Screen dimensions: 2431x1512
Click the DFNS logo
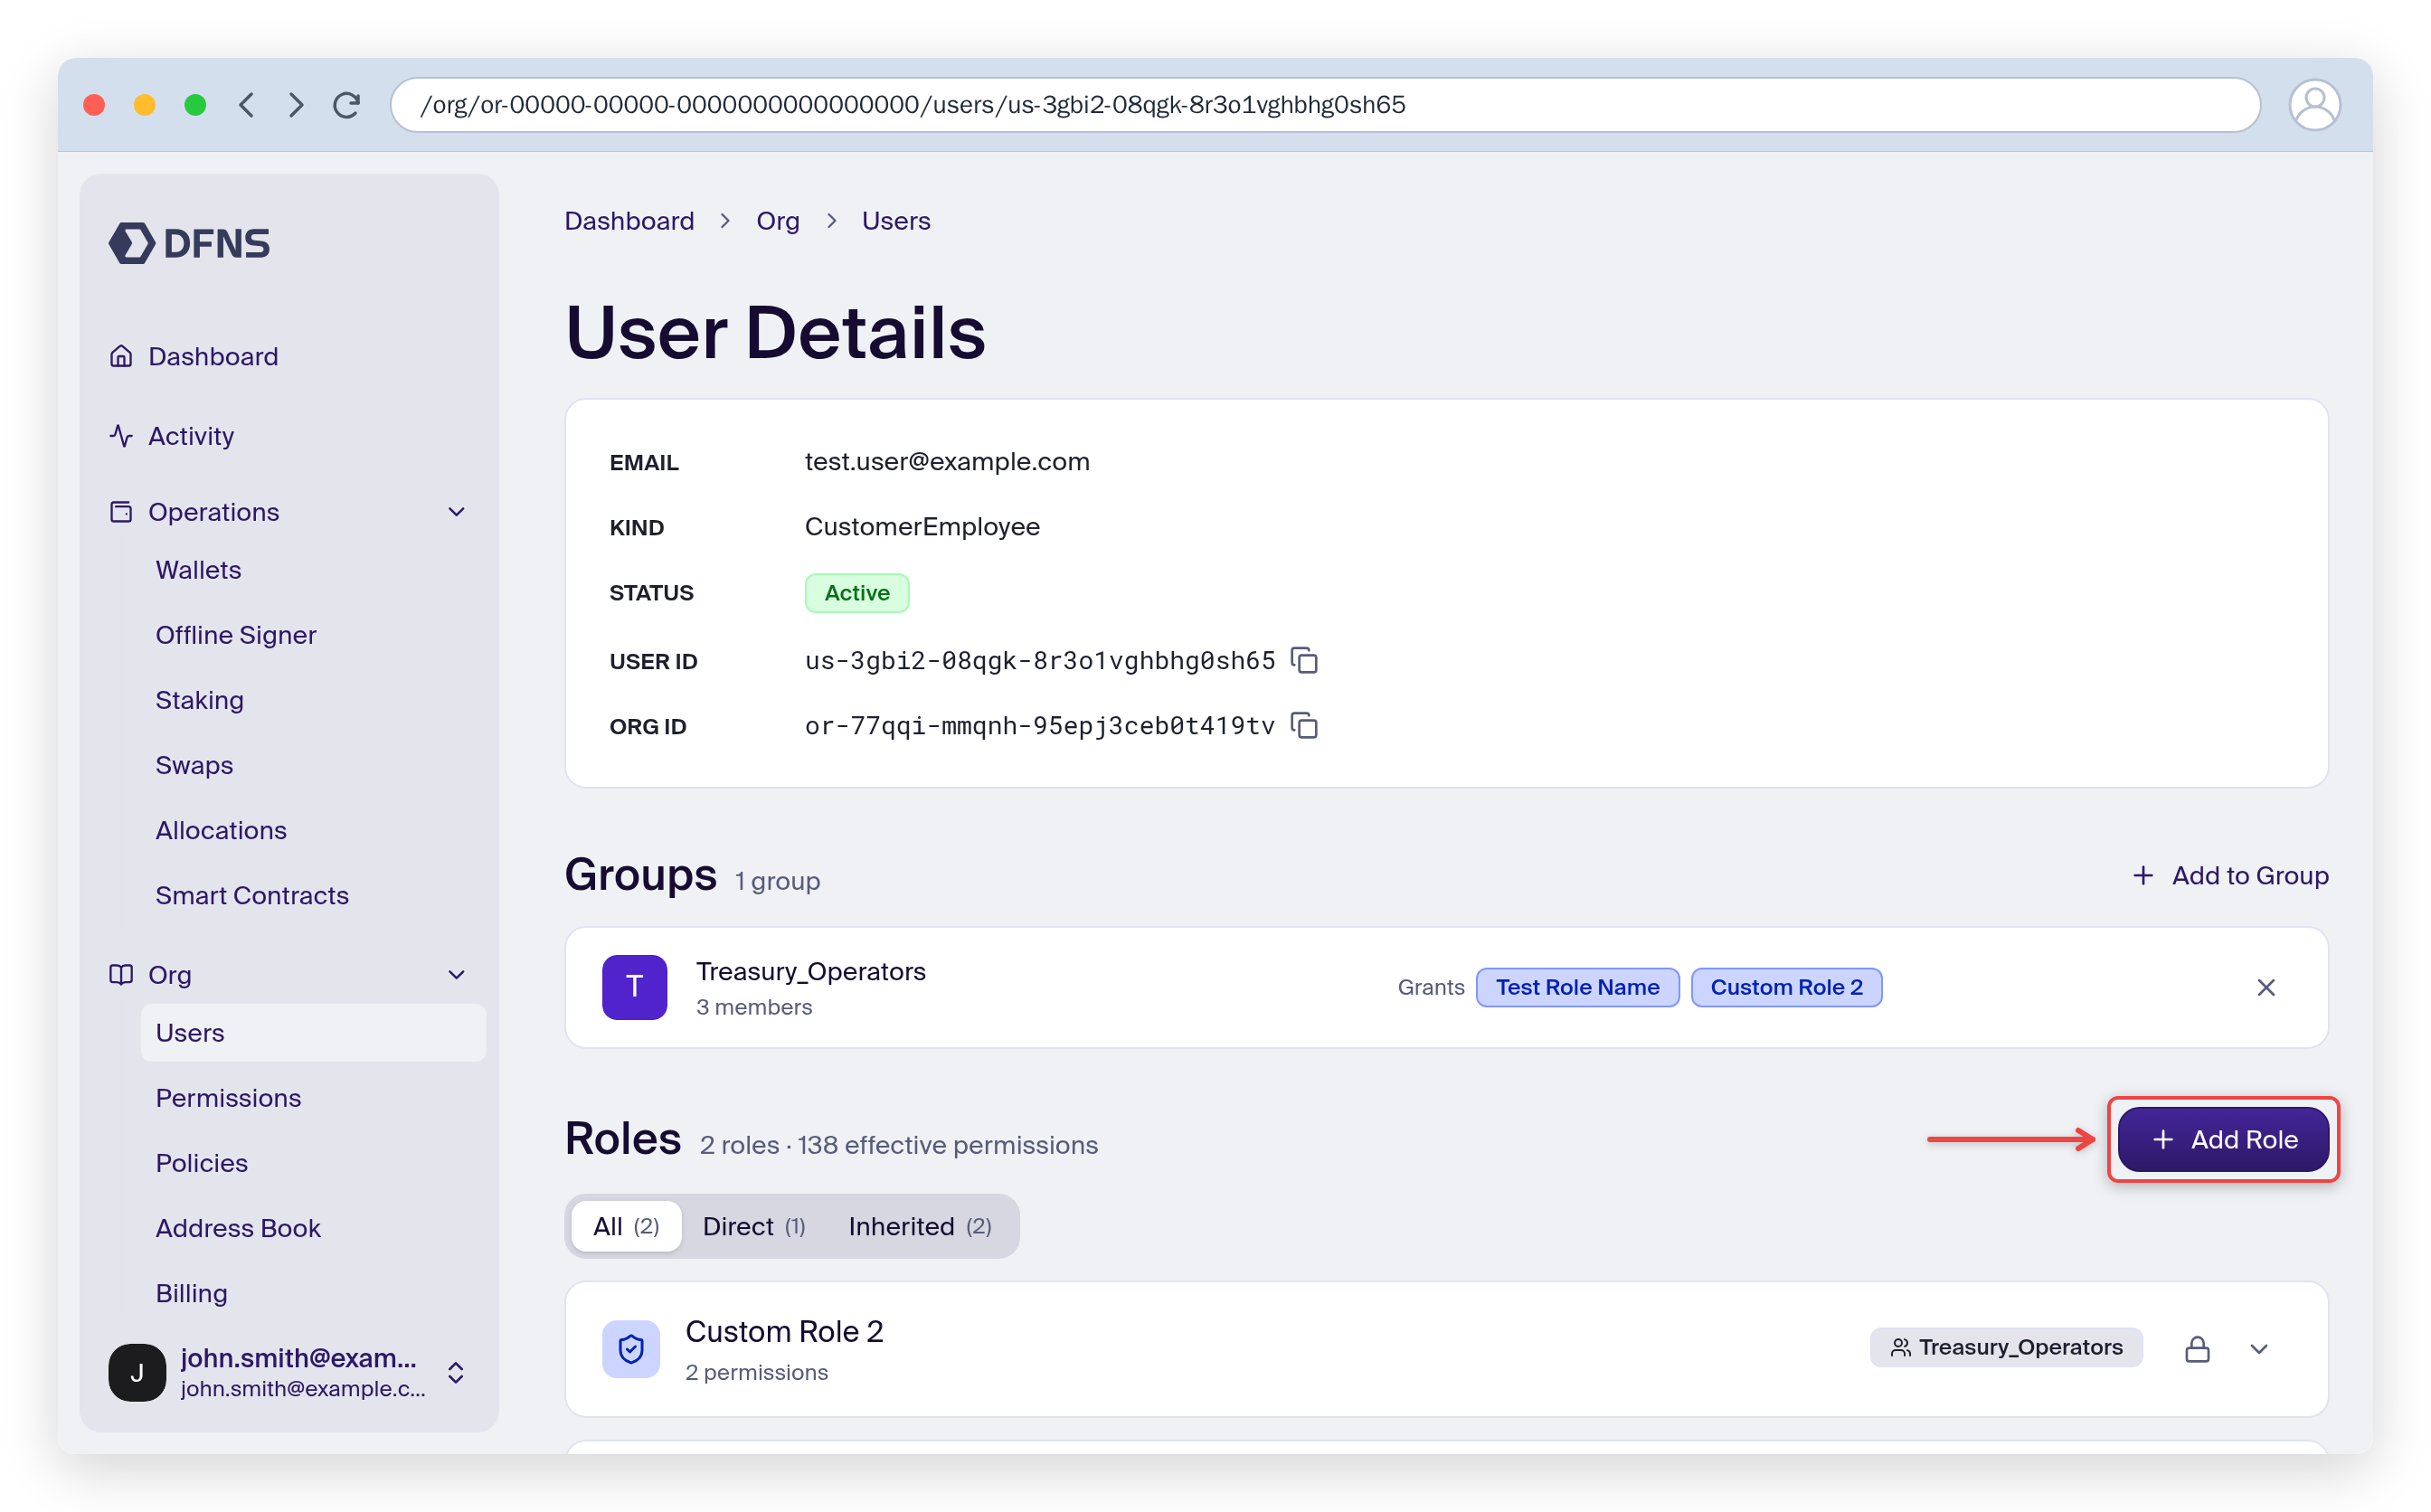(x=189, y=243)
